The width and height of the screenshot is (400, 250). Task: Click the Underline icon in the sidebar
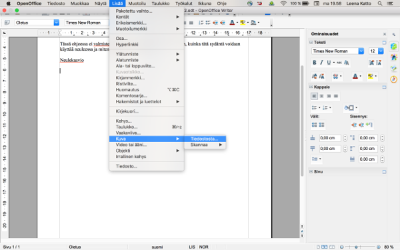[x=329, y=63]
